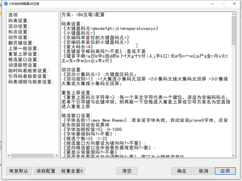
Task: Select 重复上屏设置 in the options list
Action: (x=33, y=54)
